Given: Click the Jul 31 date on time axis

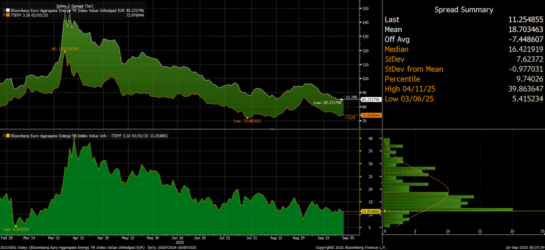Looking at the screenshot, I should pos(252,237).
